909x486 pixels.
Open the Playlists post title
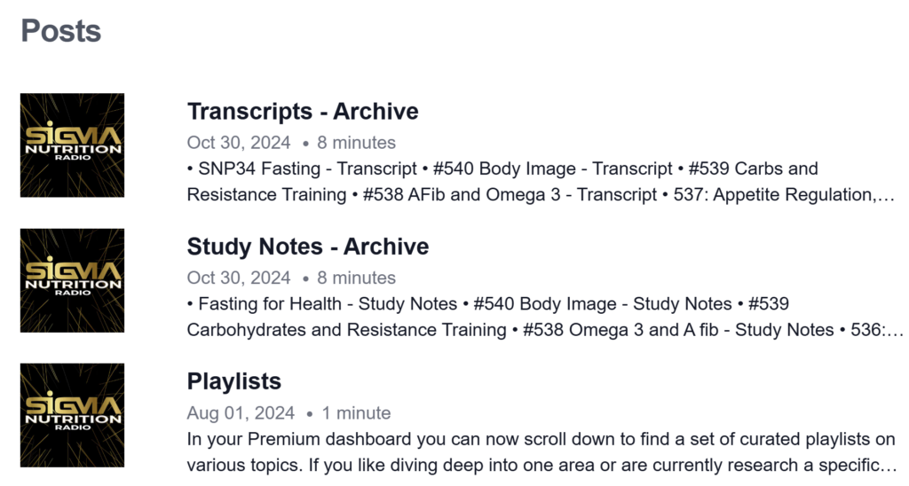pyautogui.click(x=234, y=381)
